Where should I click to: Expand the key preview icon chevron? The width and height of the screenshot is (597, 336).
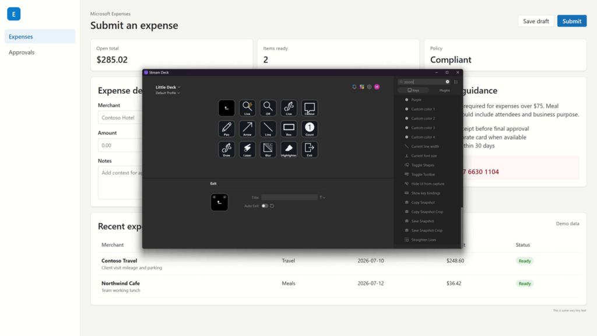click(224, 197)
